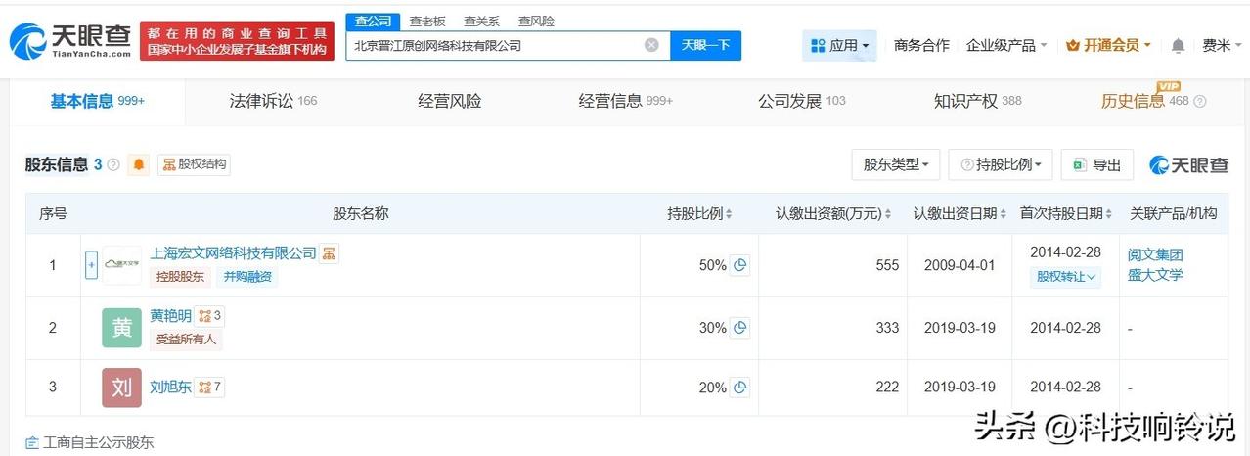Select 查公司 search mode tab
Screen dimensions: 1250x456
373,22
